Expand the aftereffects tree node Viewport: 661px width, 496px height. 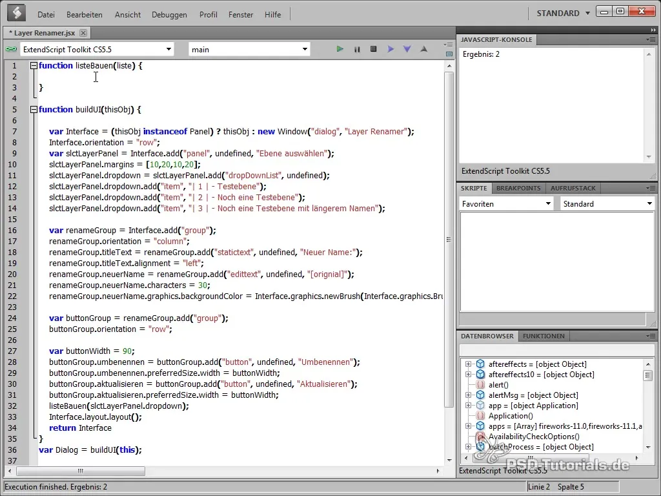coord(468,364)
